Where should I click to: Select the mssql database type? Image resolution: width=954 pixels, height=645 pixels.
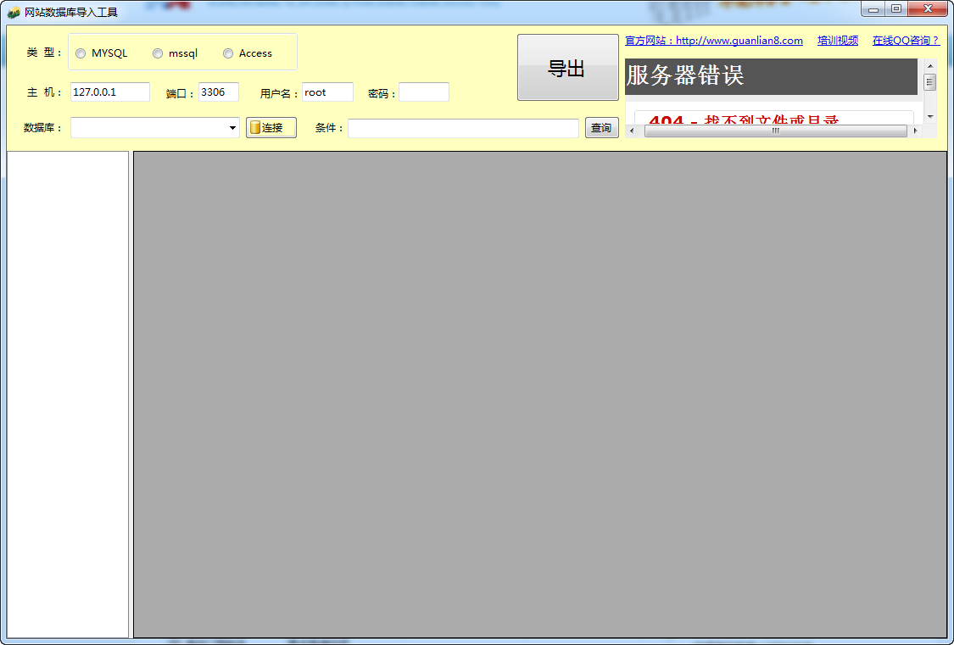(x=158, y=53)
